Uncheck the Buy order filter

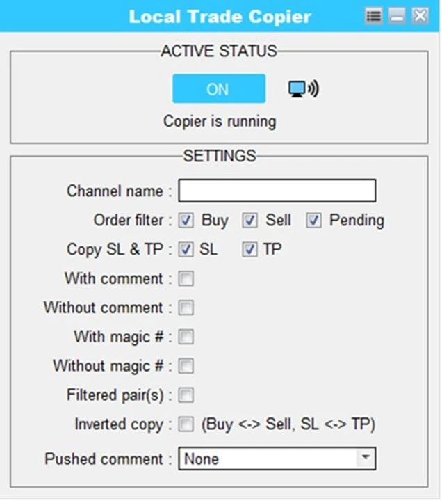(x=186, y=221)
